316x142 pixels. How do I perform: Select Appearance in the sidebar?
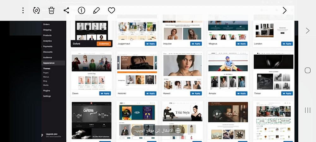click(54, 63)
